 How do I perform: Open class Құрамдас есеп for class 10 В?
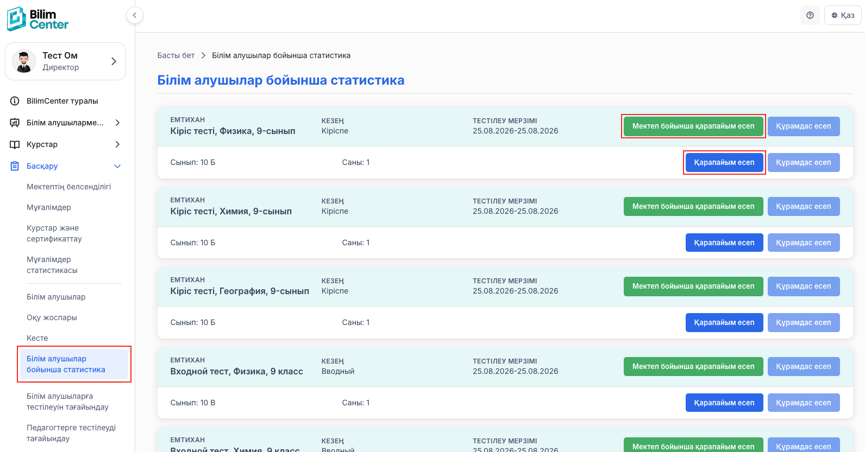point(804,403)
